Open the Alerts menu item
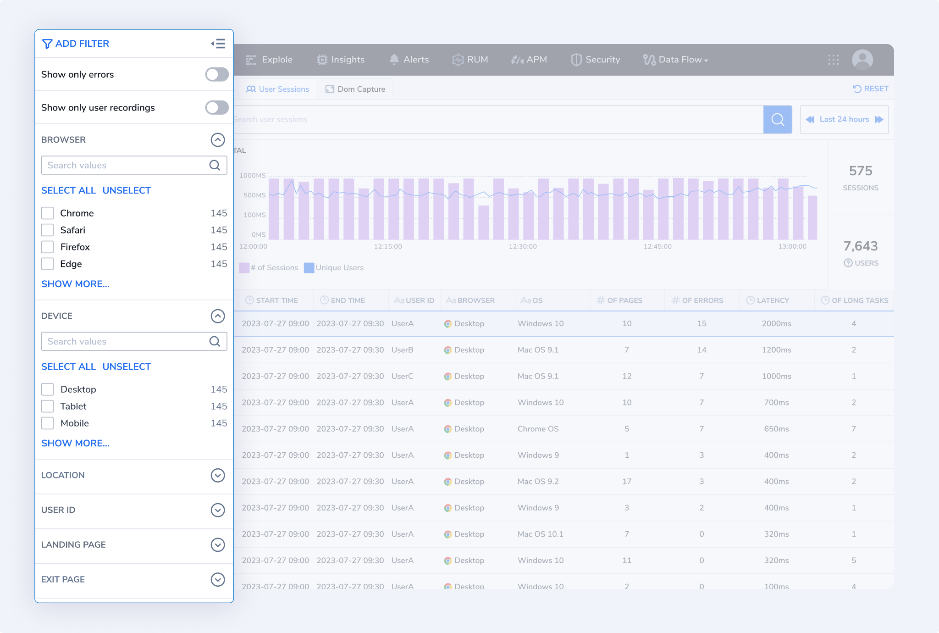Viewport: 939px width, 633px height. click(409, 60)
